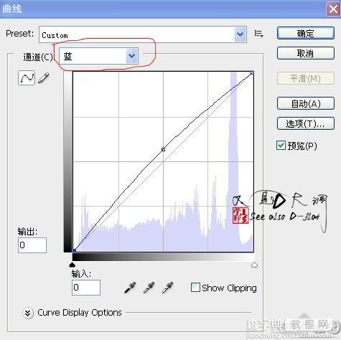The height and width of the screenshot is (340, 341).
Task: Expand Curve Display Options section
Action: tap(28, 313)
